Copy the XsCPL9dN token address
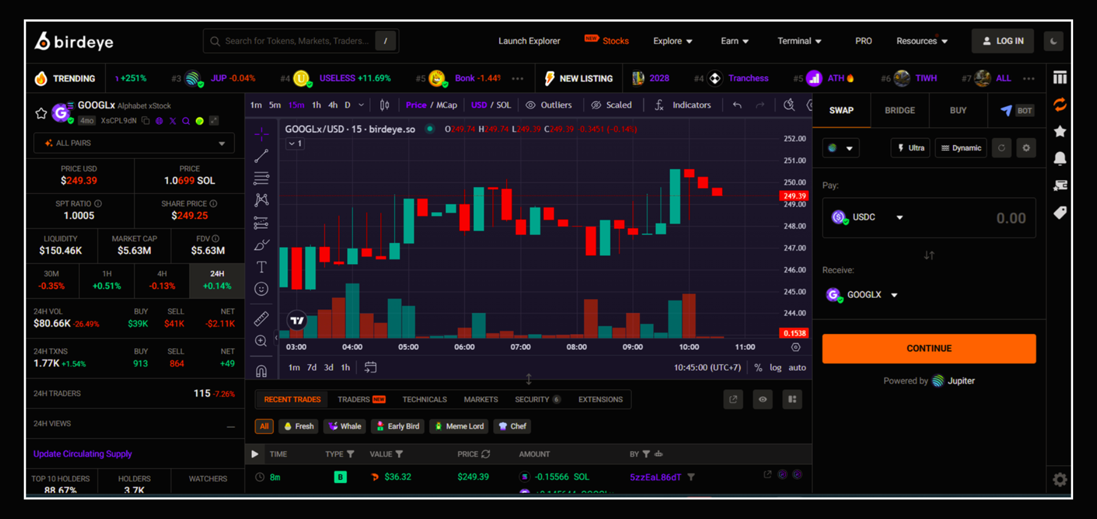 146,121
